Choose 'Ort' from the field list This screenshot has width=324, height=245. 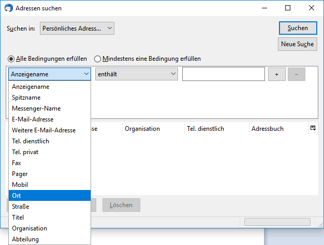point(50,196)
